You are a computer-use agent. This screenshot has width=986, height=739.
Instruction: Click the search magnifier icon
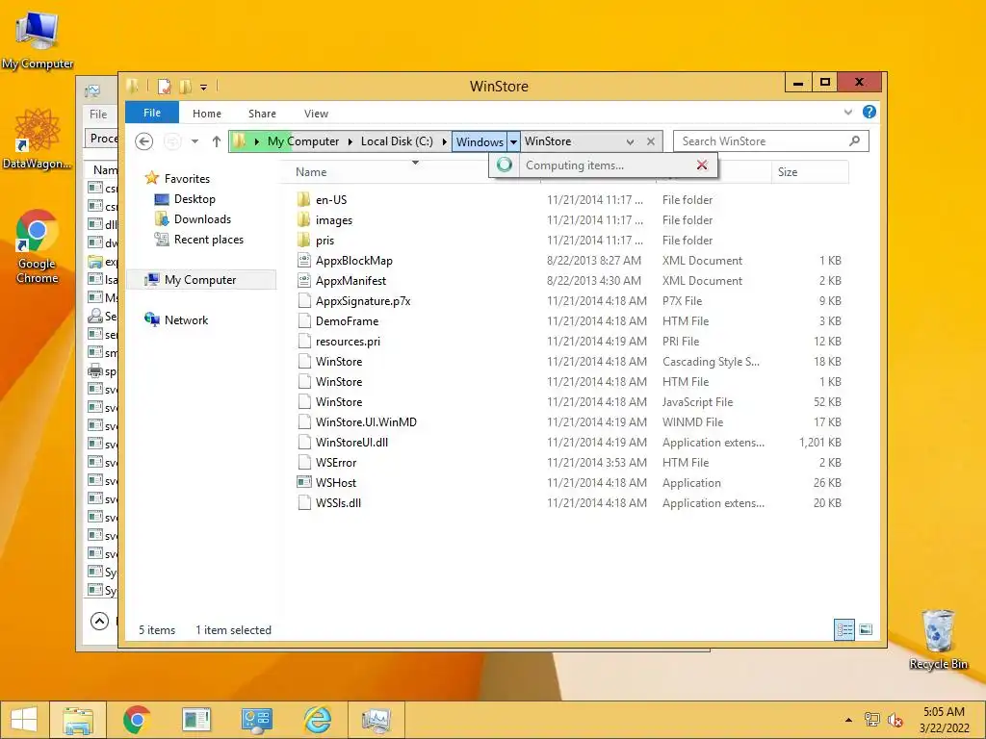coord(855,141)
